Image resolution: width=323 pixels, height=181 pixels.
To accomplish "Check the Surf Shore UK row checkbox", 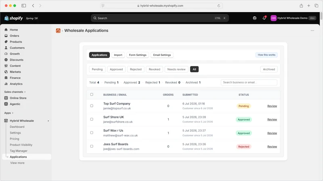I will (92, 119).
